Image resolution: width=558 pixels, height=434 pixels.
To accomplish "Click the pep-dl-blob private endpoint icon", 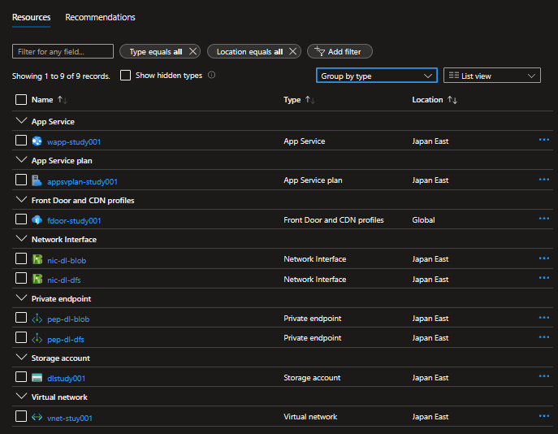I will [x=37, y=319].
